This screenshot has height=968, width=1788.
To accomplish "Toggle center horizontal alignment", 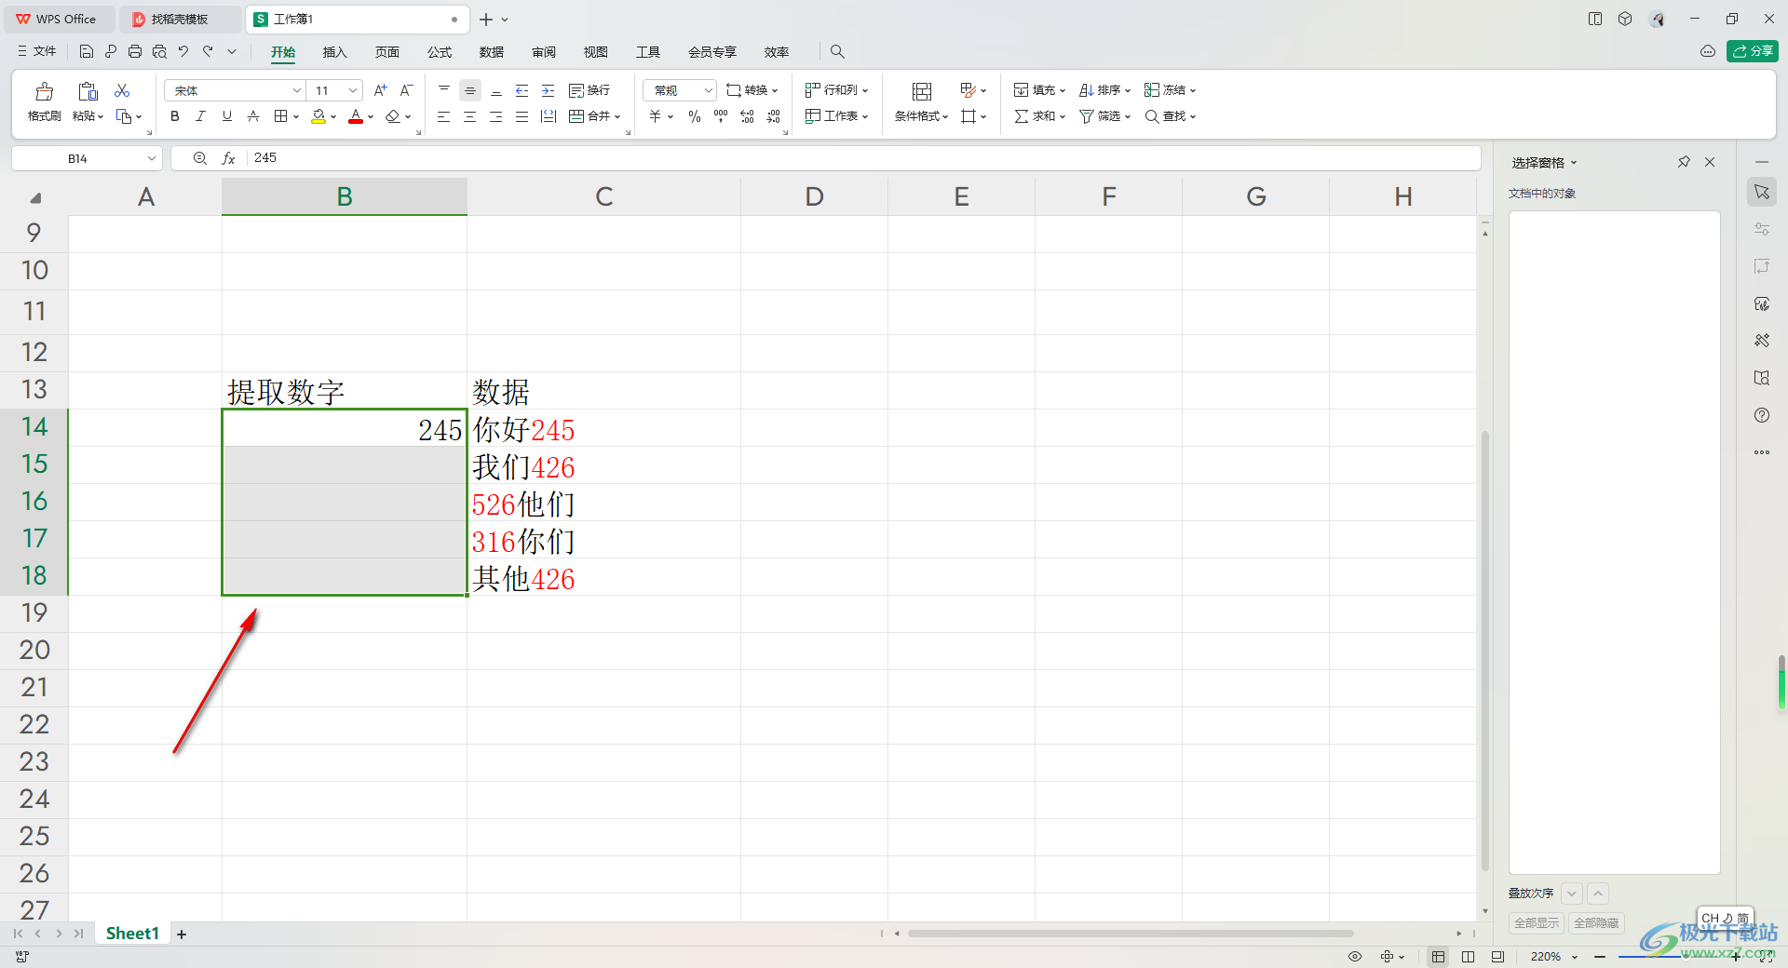I will [470, 116].
